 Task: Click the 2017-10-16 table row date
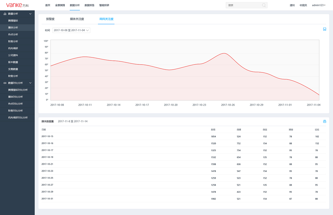[47, 143]
